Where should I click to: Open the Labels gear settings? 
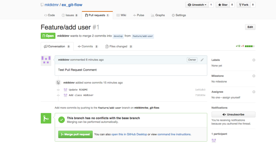pos(254,60)
